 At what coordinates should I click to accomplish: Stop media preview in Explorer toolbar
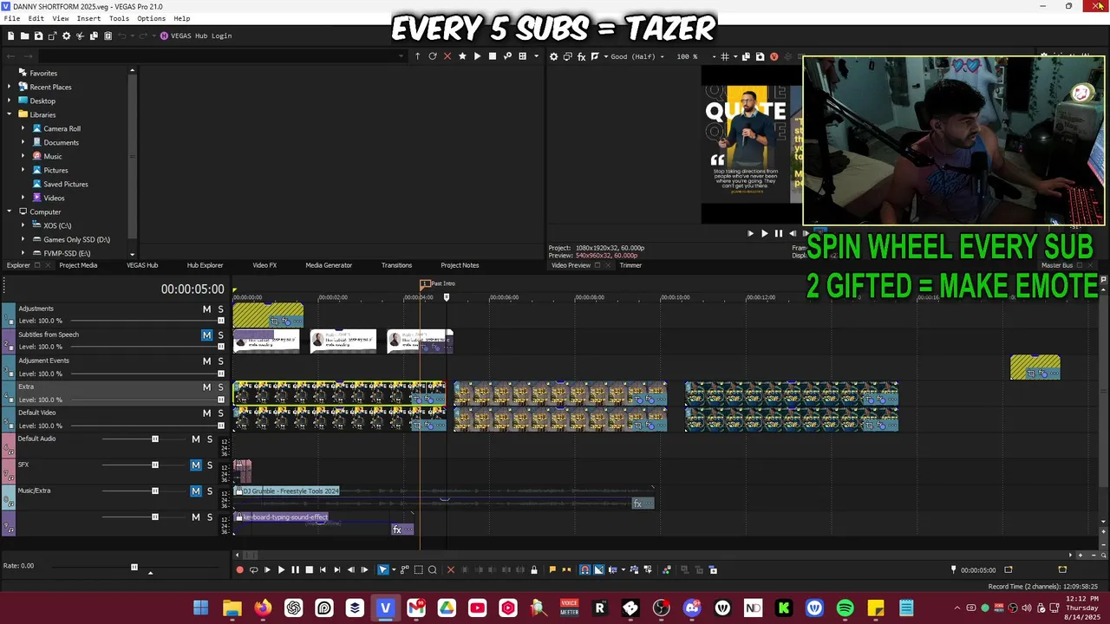click(x=492, y=56)
